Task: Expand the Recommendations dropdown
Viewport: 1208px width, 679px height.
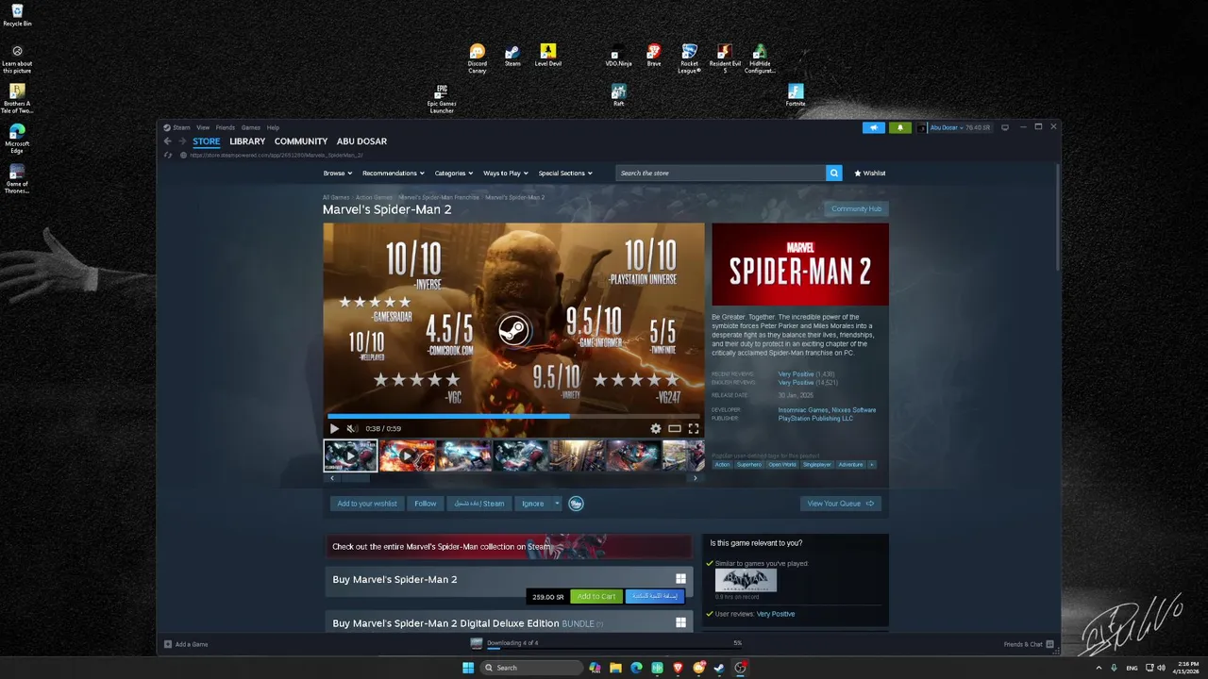Action: 394,173
